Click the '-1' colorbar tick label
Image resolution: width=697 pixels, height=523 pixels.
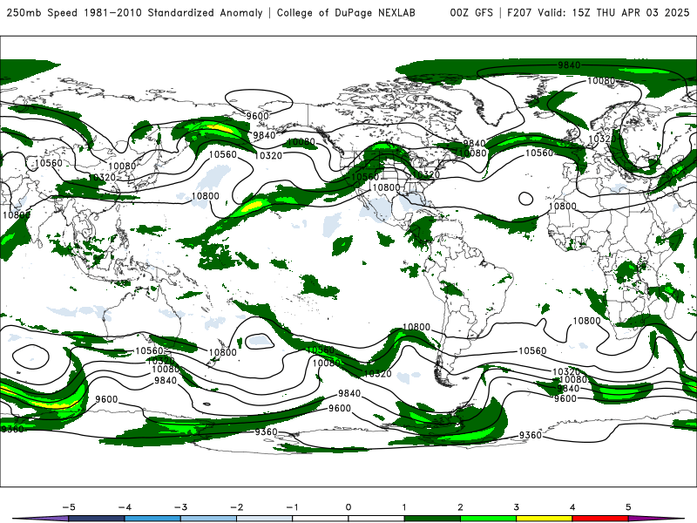[292, 507]
